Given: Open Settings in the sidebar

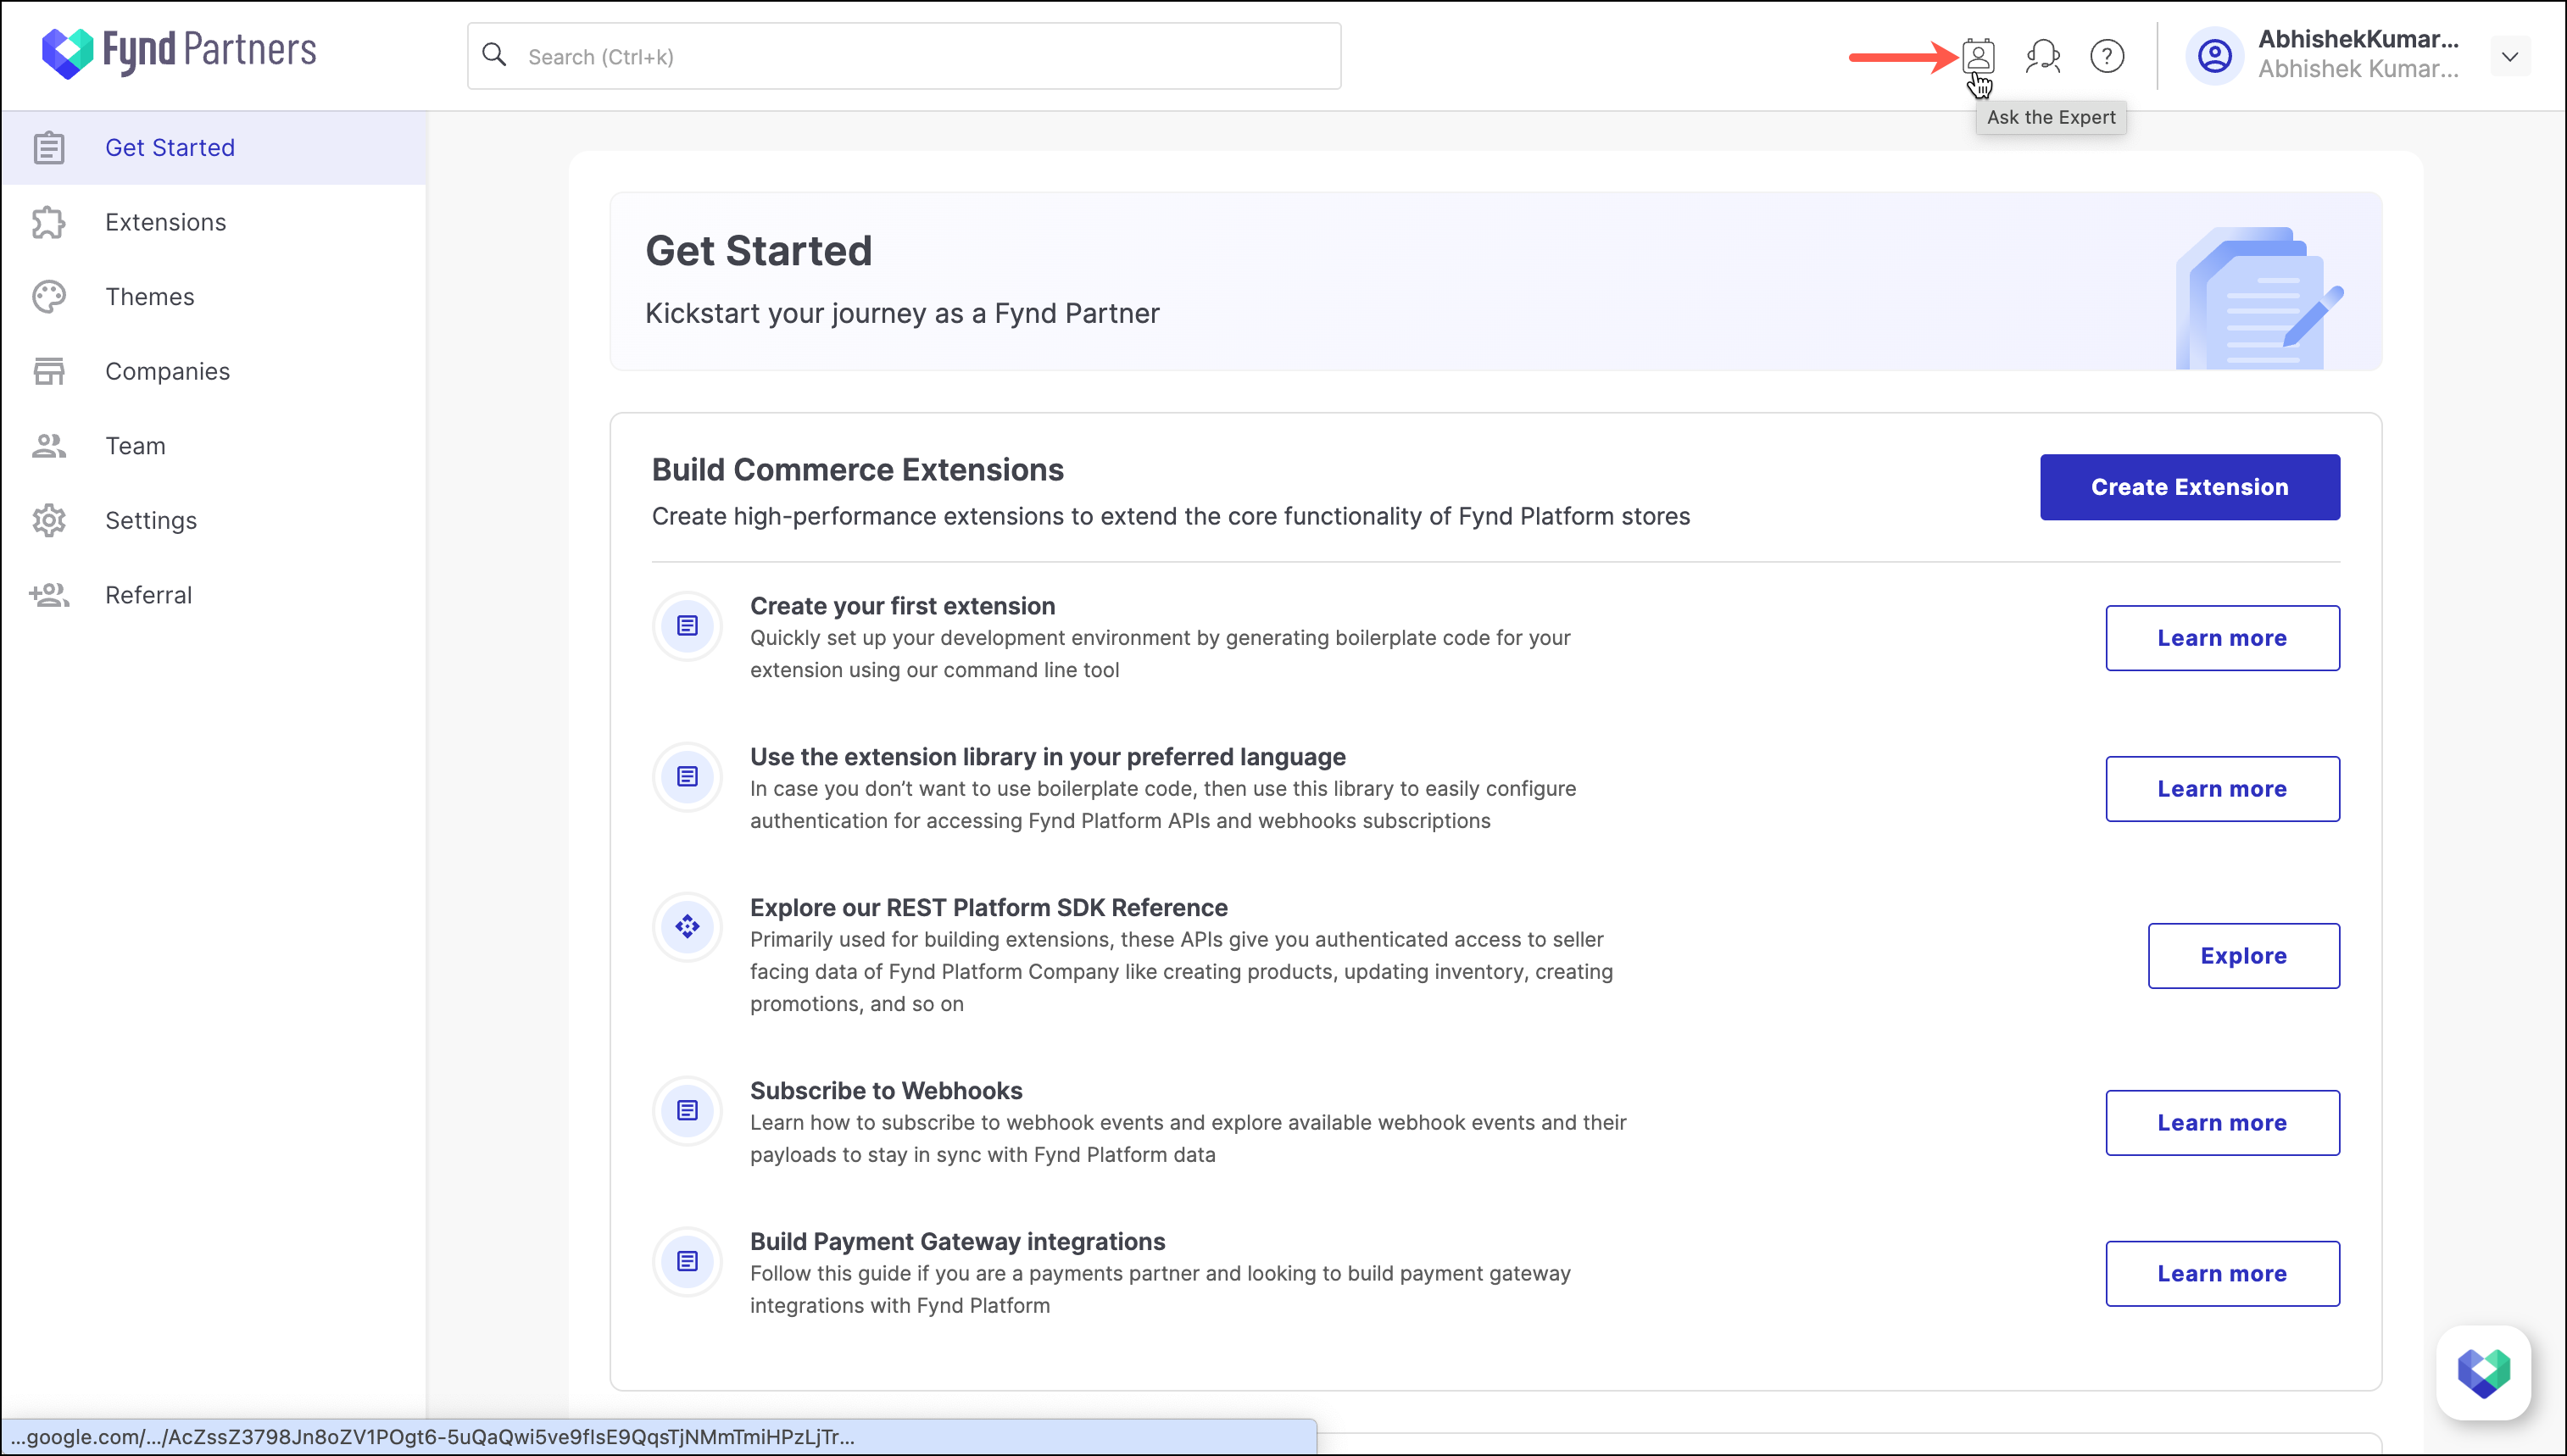Looking at the screenshot, I should [x=214, y=520].
